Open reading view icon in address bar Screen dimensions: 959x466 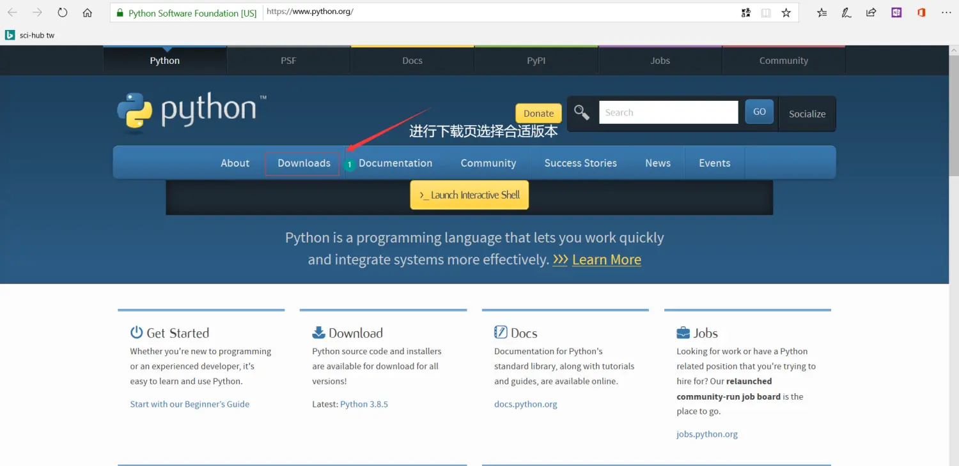point(766,13)
